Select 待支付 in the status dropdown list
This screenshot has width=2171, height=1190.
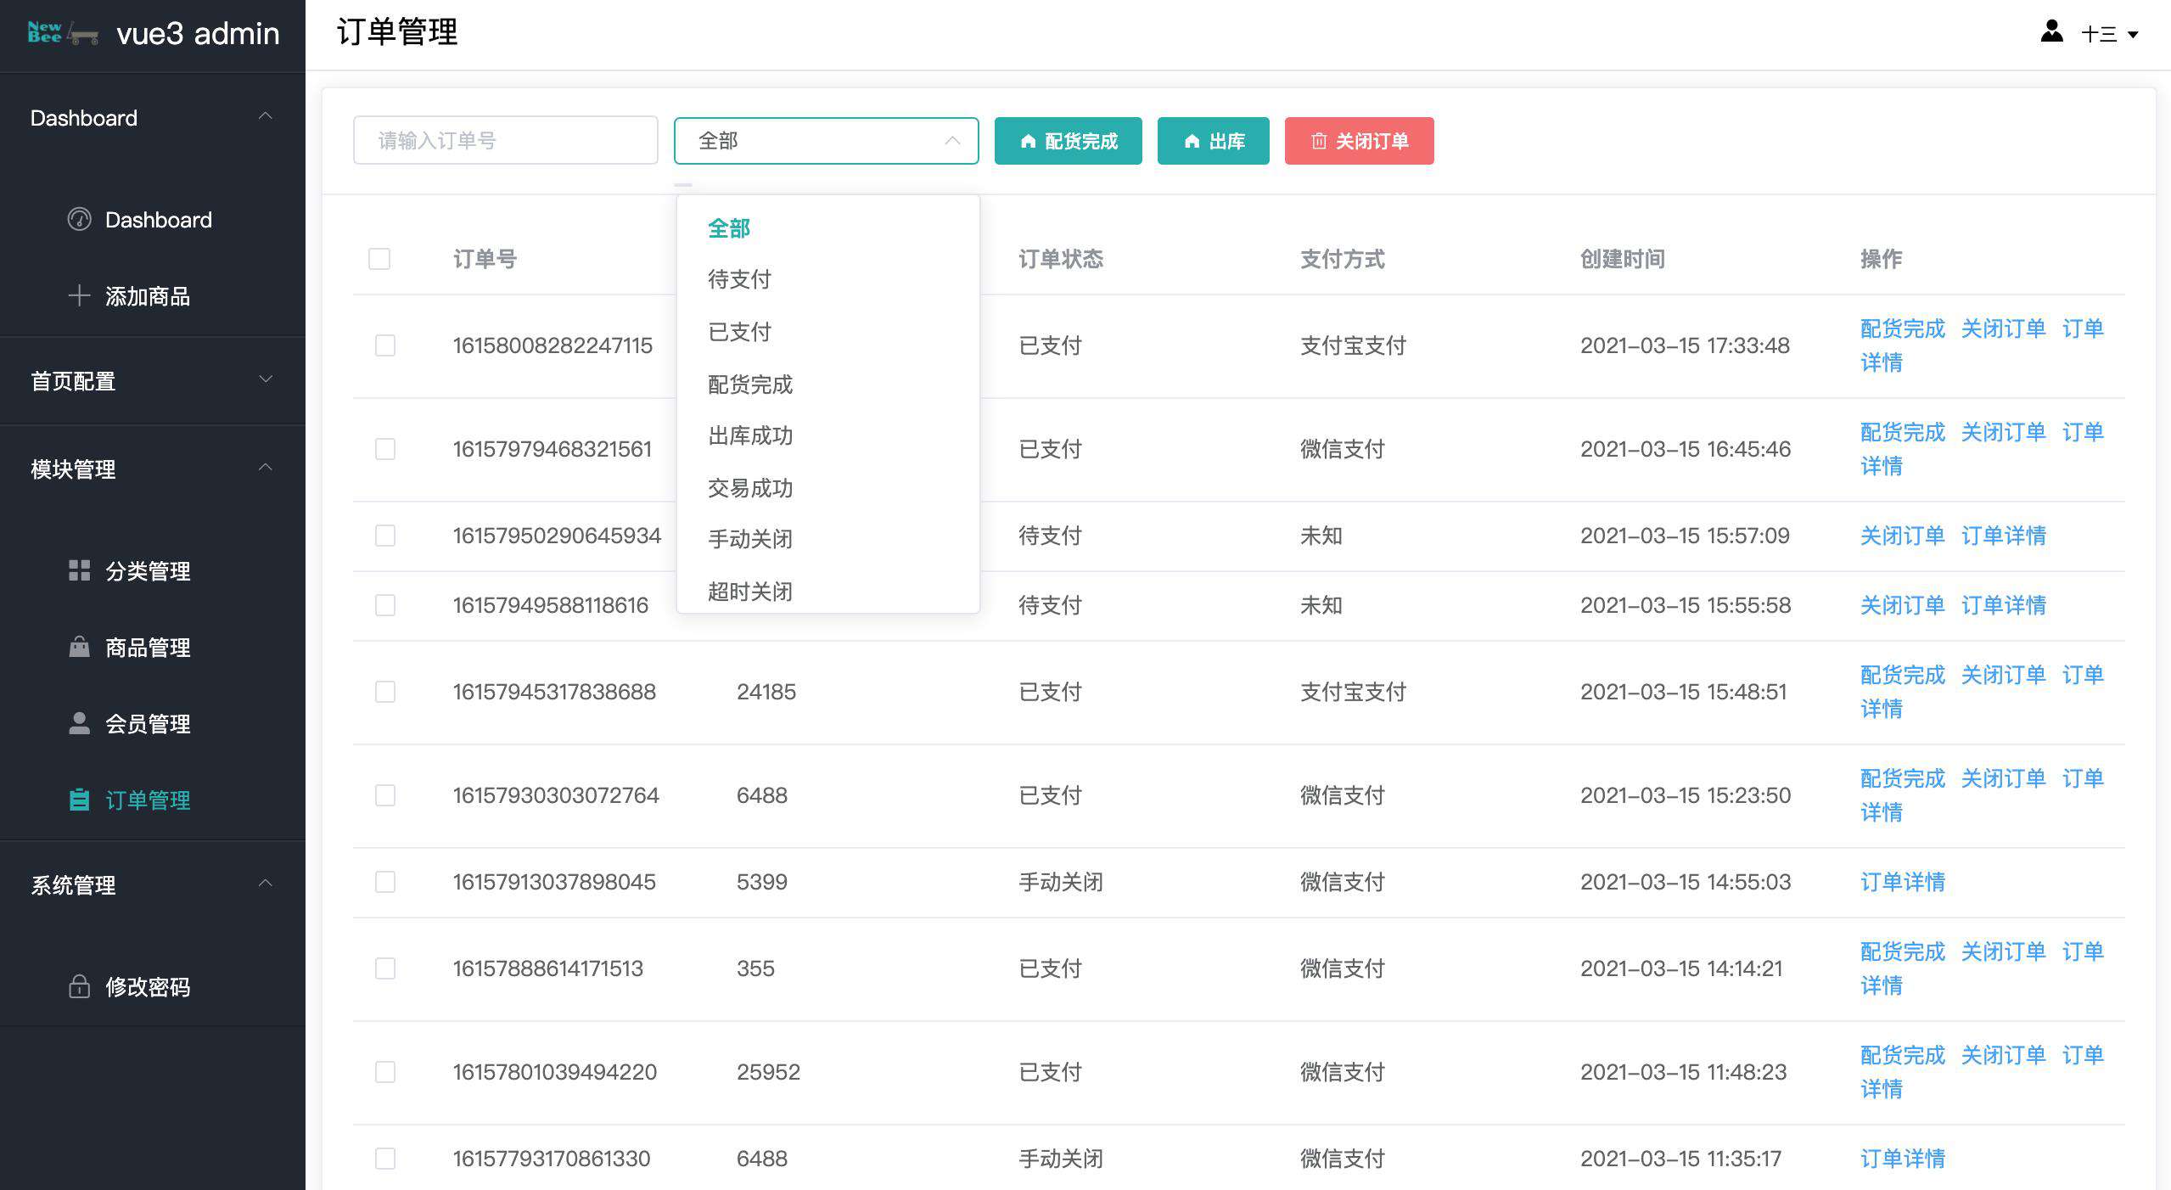coord(828,279)
